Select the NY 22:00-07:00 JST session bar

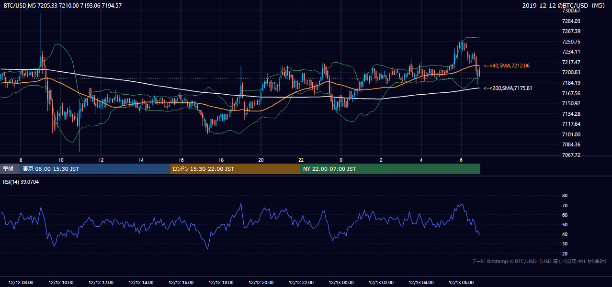390,169
